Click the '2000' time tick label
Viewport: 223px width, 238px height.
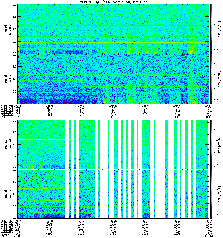pyautogui.click(x=81, y=234)
